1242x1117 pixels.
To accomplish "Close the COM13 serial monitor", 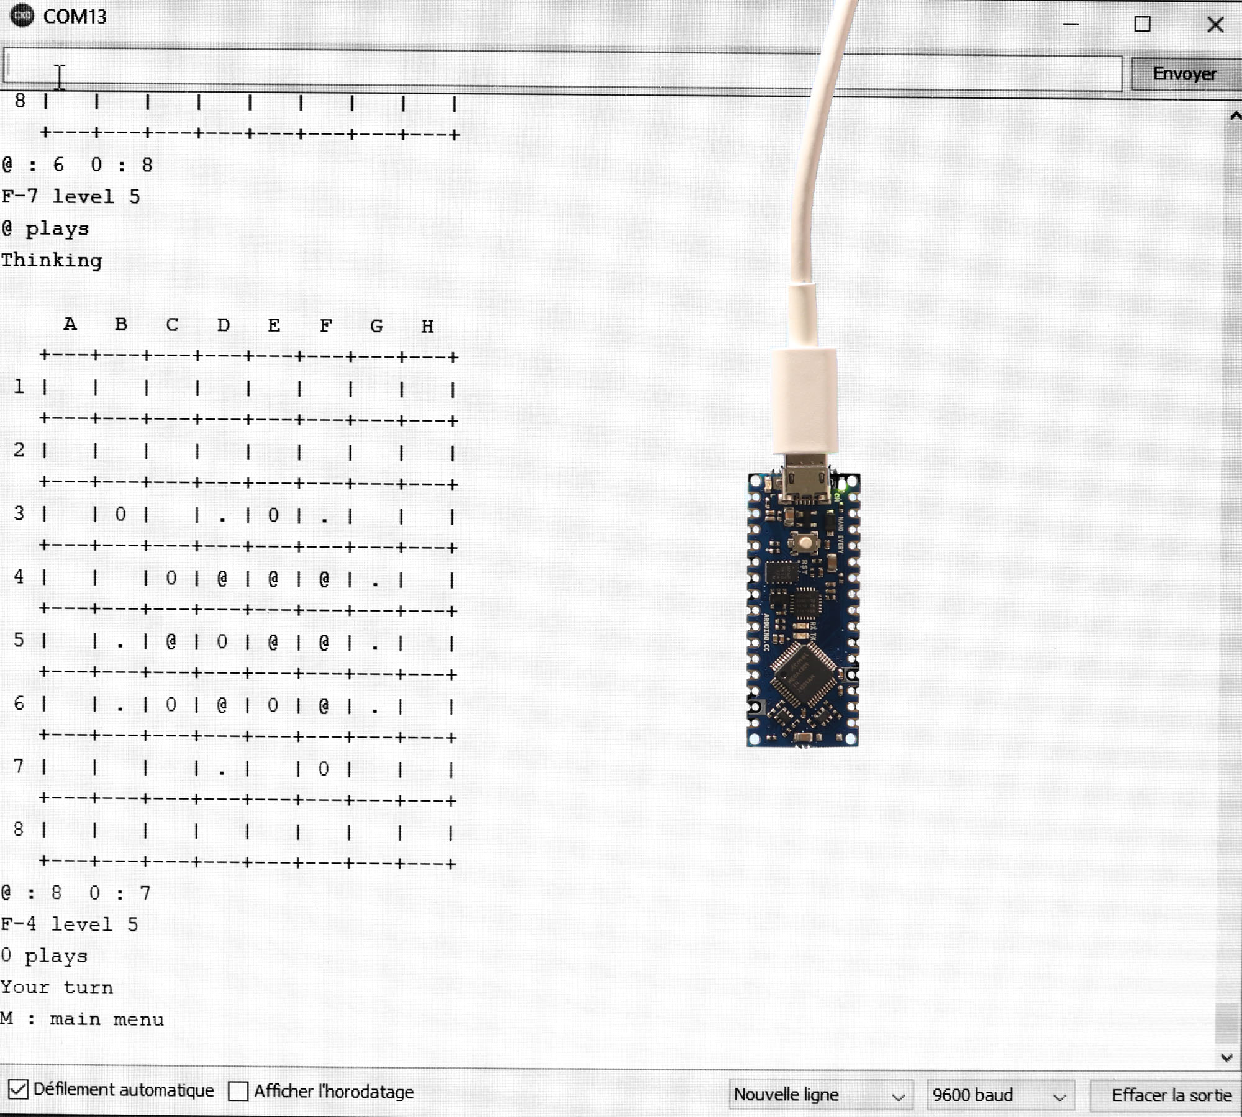I will [1215, 24].
